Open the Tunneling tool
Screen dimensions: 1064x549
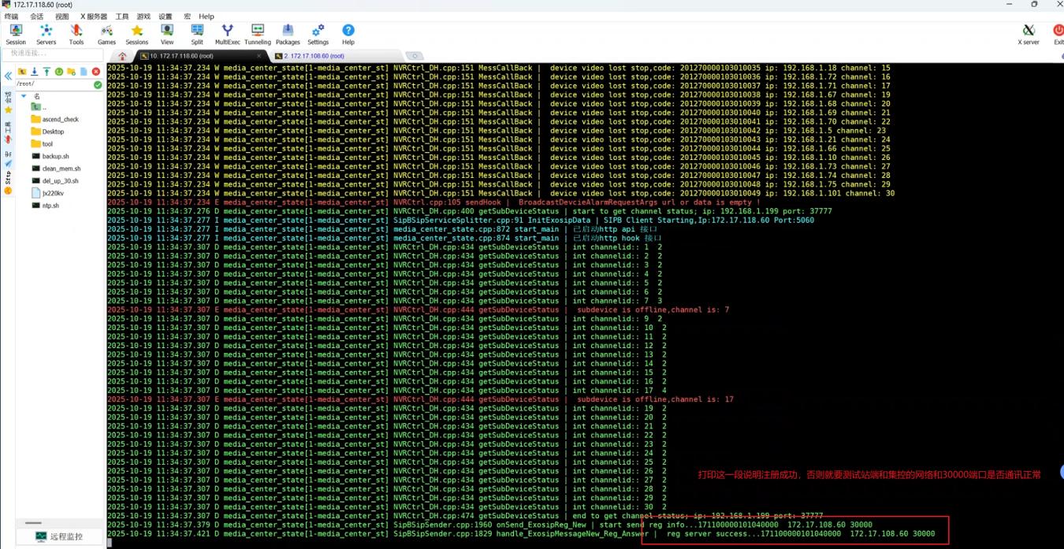click(x=257, y=34)
